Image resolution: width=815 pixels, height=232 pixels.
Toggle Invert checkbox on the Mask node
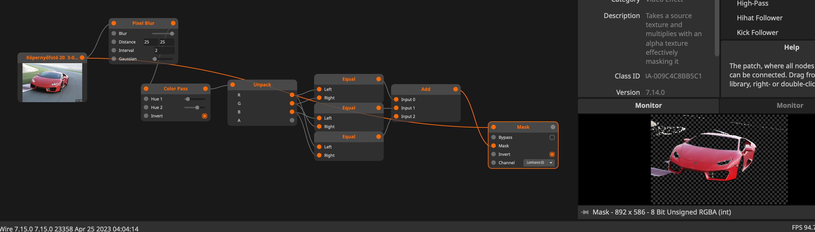point(552,154)
